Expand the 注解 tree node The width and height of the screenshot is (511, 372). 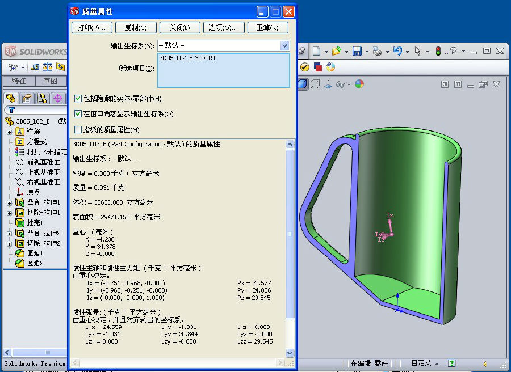coord(9,132)
